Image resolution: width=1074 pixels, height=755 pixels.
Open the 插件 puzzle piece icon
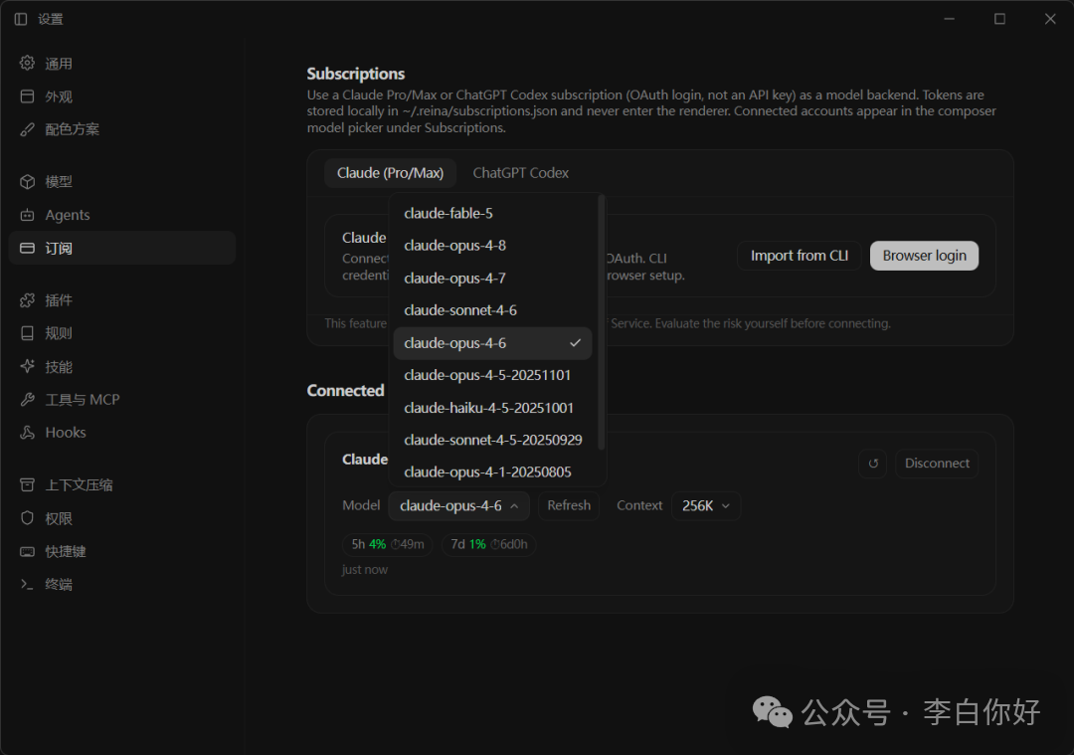(x=27, y=300)
